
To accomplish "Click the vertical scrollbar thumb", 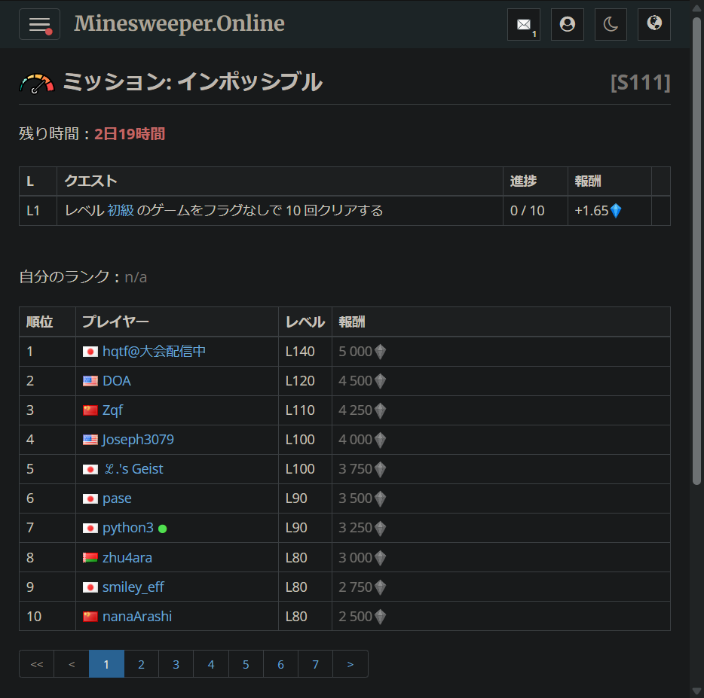I will pos(696,251).
